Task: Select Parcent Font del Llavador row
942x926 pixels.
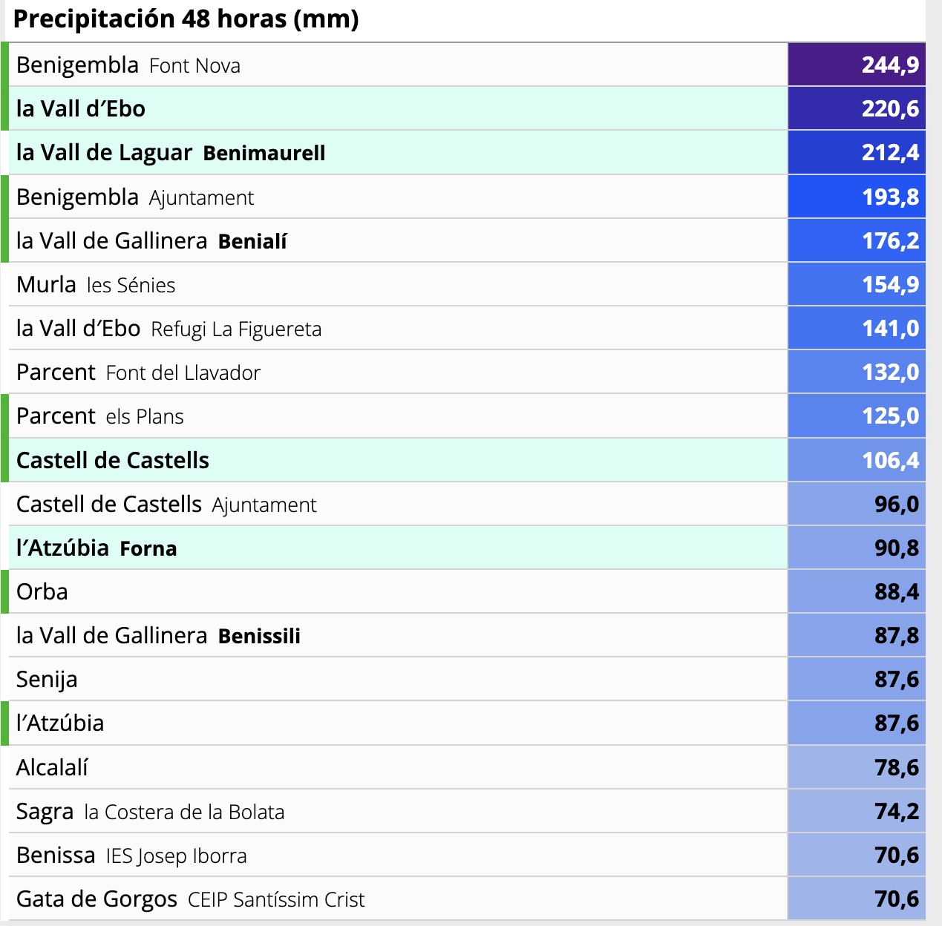Action: coord(467,372)
